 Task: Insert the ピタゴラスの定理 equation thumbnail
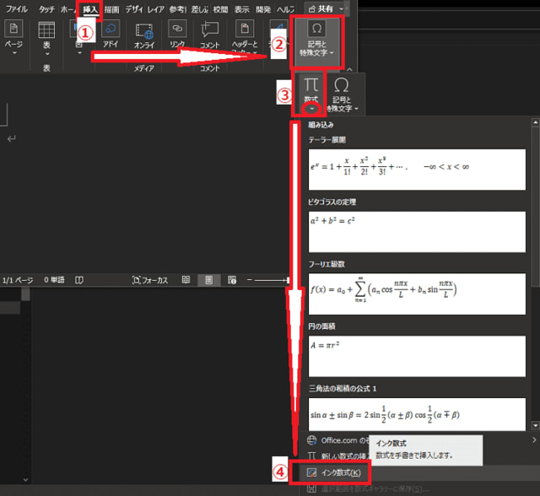[418, 230]
